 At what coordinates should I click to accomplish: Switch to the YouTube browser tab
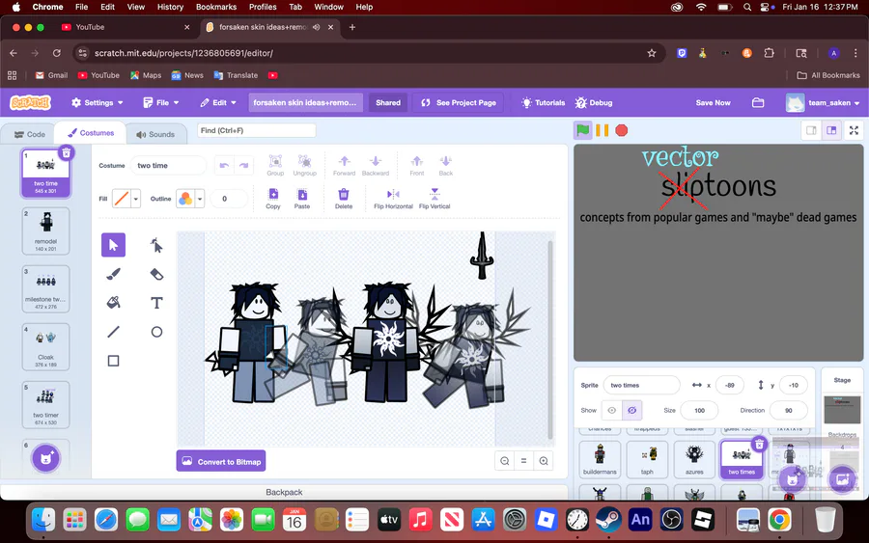click(x=125, y=27)
